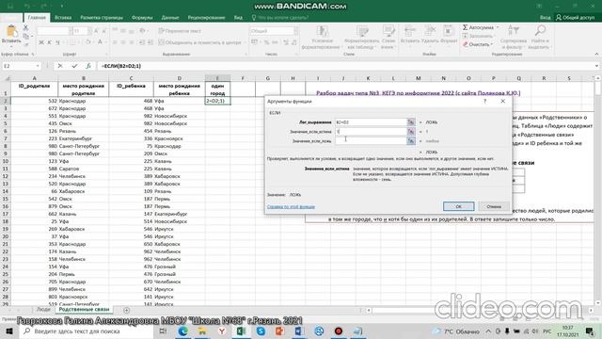This screenshot has width=602, height=339.
Task: Open the Рецензирование ribbon tab
Action: click(x=206, y=17)
